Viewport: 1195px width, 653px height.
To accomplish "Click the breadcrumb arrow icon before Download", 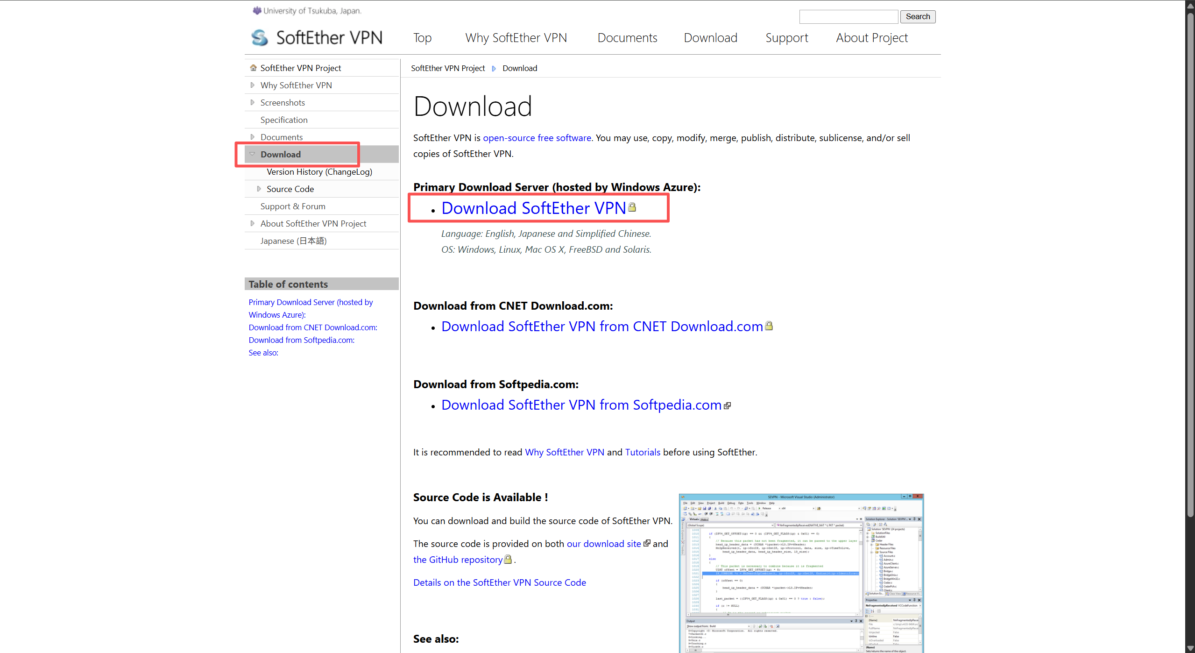I will tap(494, 69).
